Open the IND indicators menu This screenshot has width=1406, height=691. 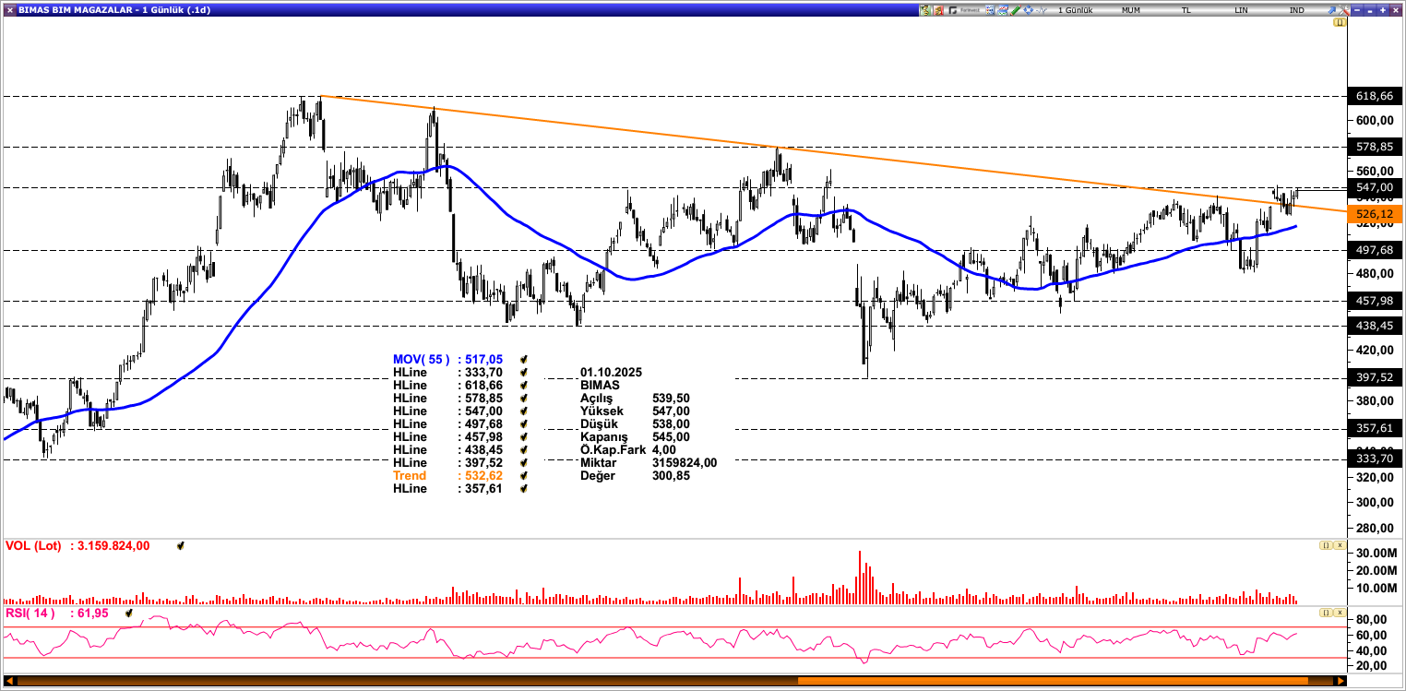pos(1296,10)
